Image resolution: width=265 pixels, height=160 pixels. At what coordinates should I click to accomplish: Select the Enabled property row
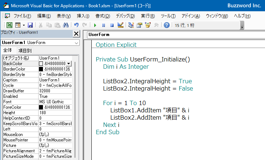pos(37,96)
